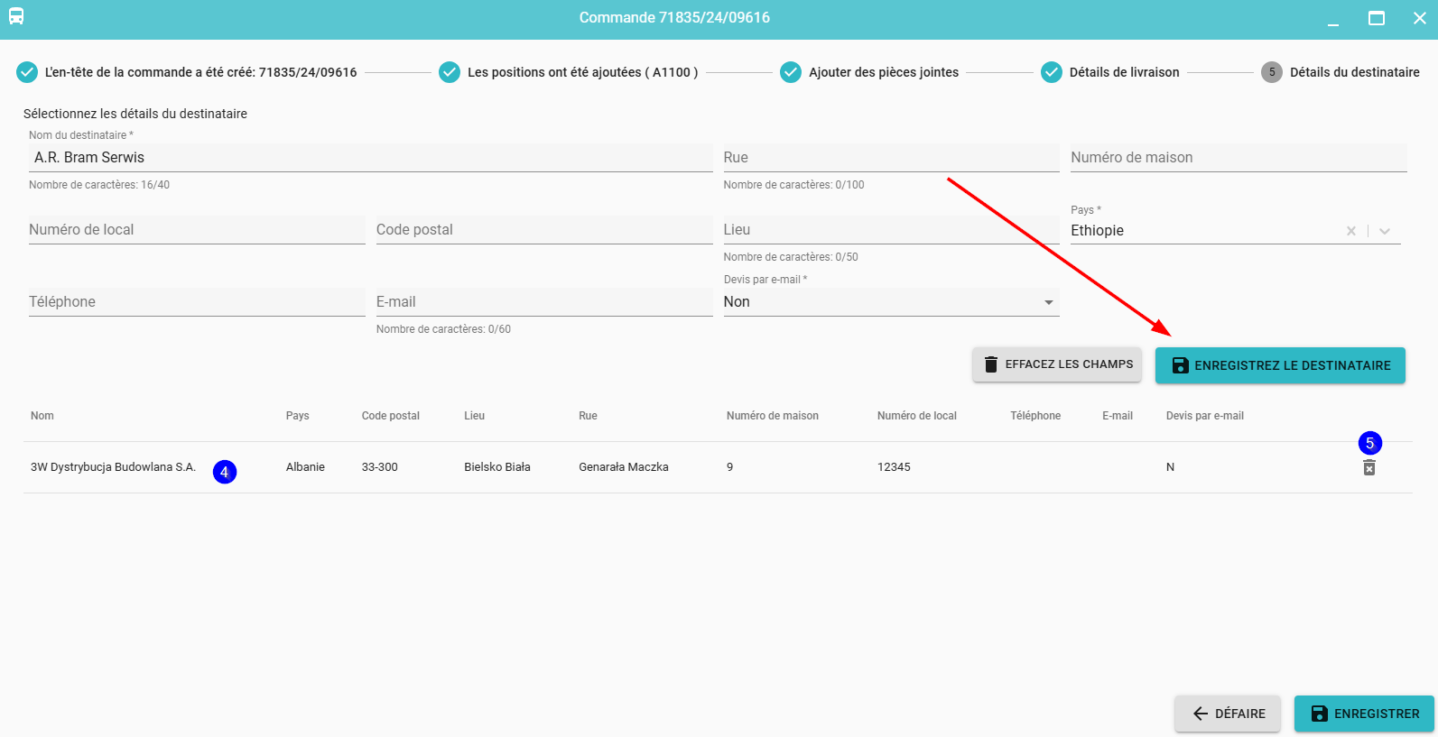Image resolution: width=1438 pixels, height=737 pixels.
Task: Open the Devis par e-mail dropdown
Action: coord(1048,302)
